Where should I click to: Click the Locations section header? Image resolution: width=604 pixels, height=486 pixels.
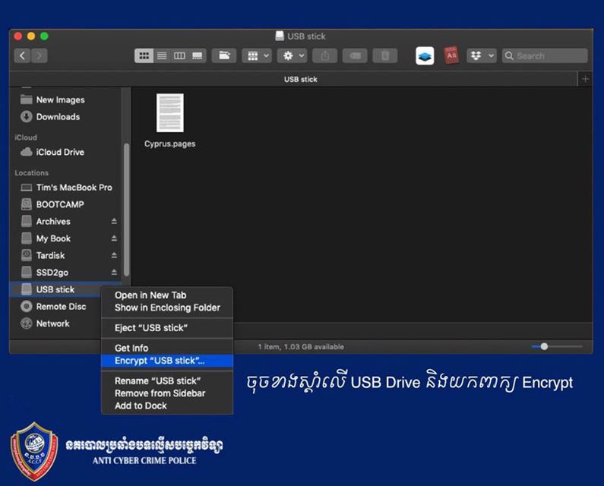pyautogui.click(x=32, y=173)
